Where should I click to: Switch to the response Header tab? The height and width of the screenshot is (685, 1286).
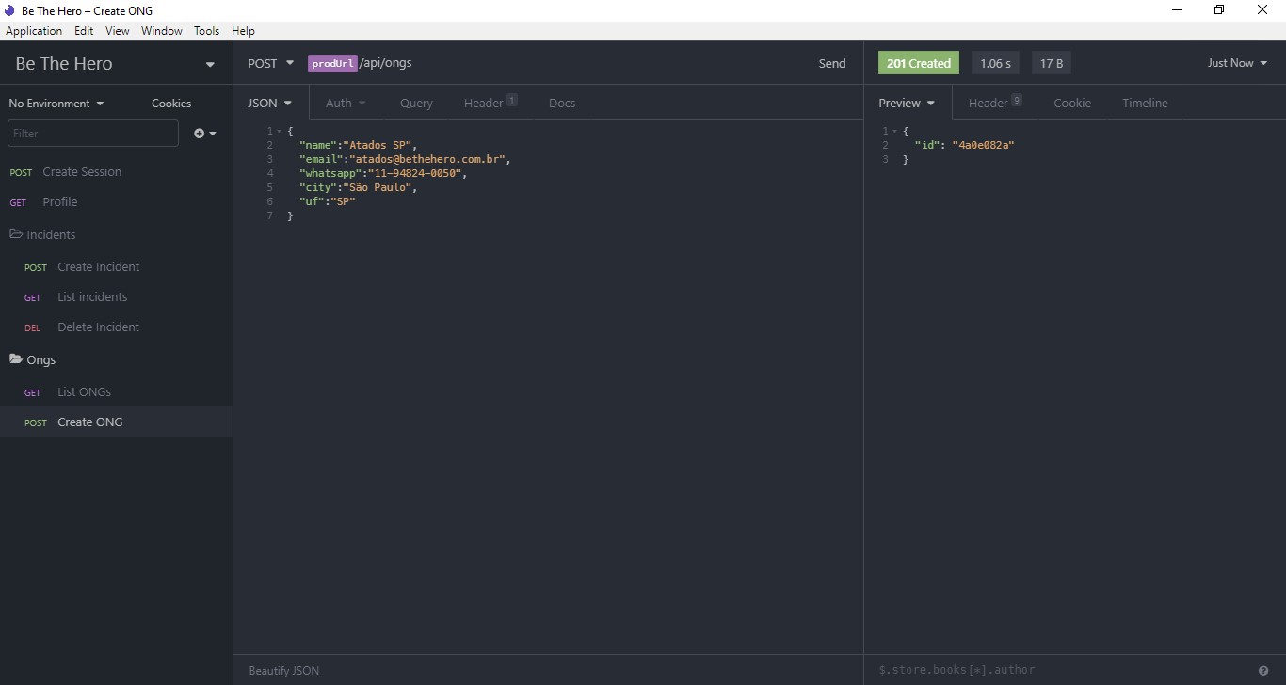pos(995,103)
